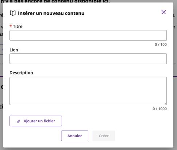This screenshot has height=150, width=177.
Task: Click the Insérer un nouveau contenu heading
Action: [51, 13]
